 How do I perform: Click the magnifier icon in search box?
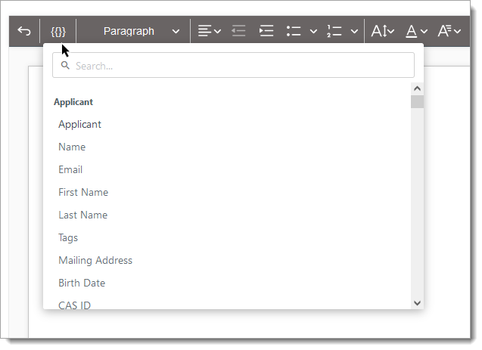click(65, 65)
